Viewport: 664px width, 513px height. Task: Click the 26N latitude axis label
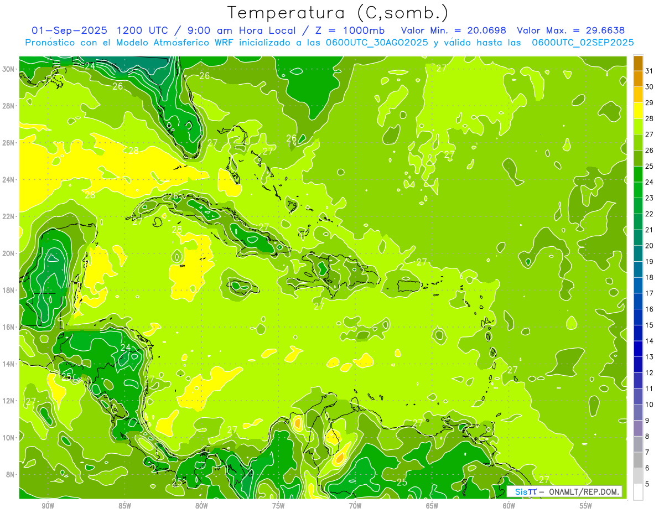9,143
